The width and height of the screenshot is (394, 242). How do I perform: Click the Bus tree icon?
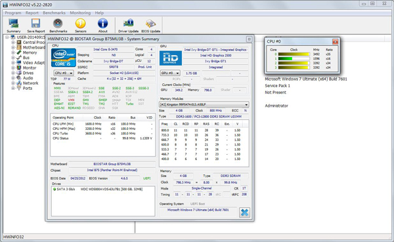tap(19, 58)
